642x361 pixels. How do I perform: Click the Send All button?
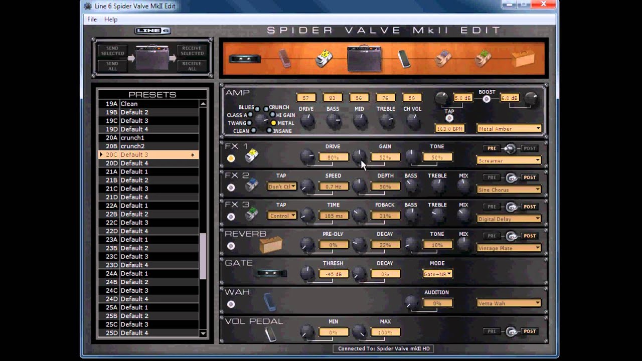click(112, 66)
